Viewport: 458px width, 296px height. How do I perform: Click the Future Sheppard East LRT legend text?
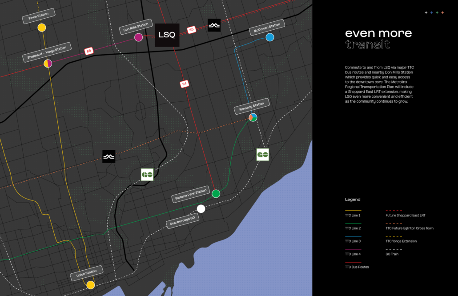(x=405, y=215)
